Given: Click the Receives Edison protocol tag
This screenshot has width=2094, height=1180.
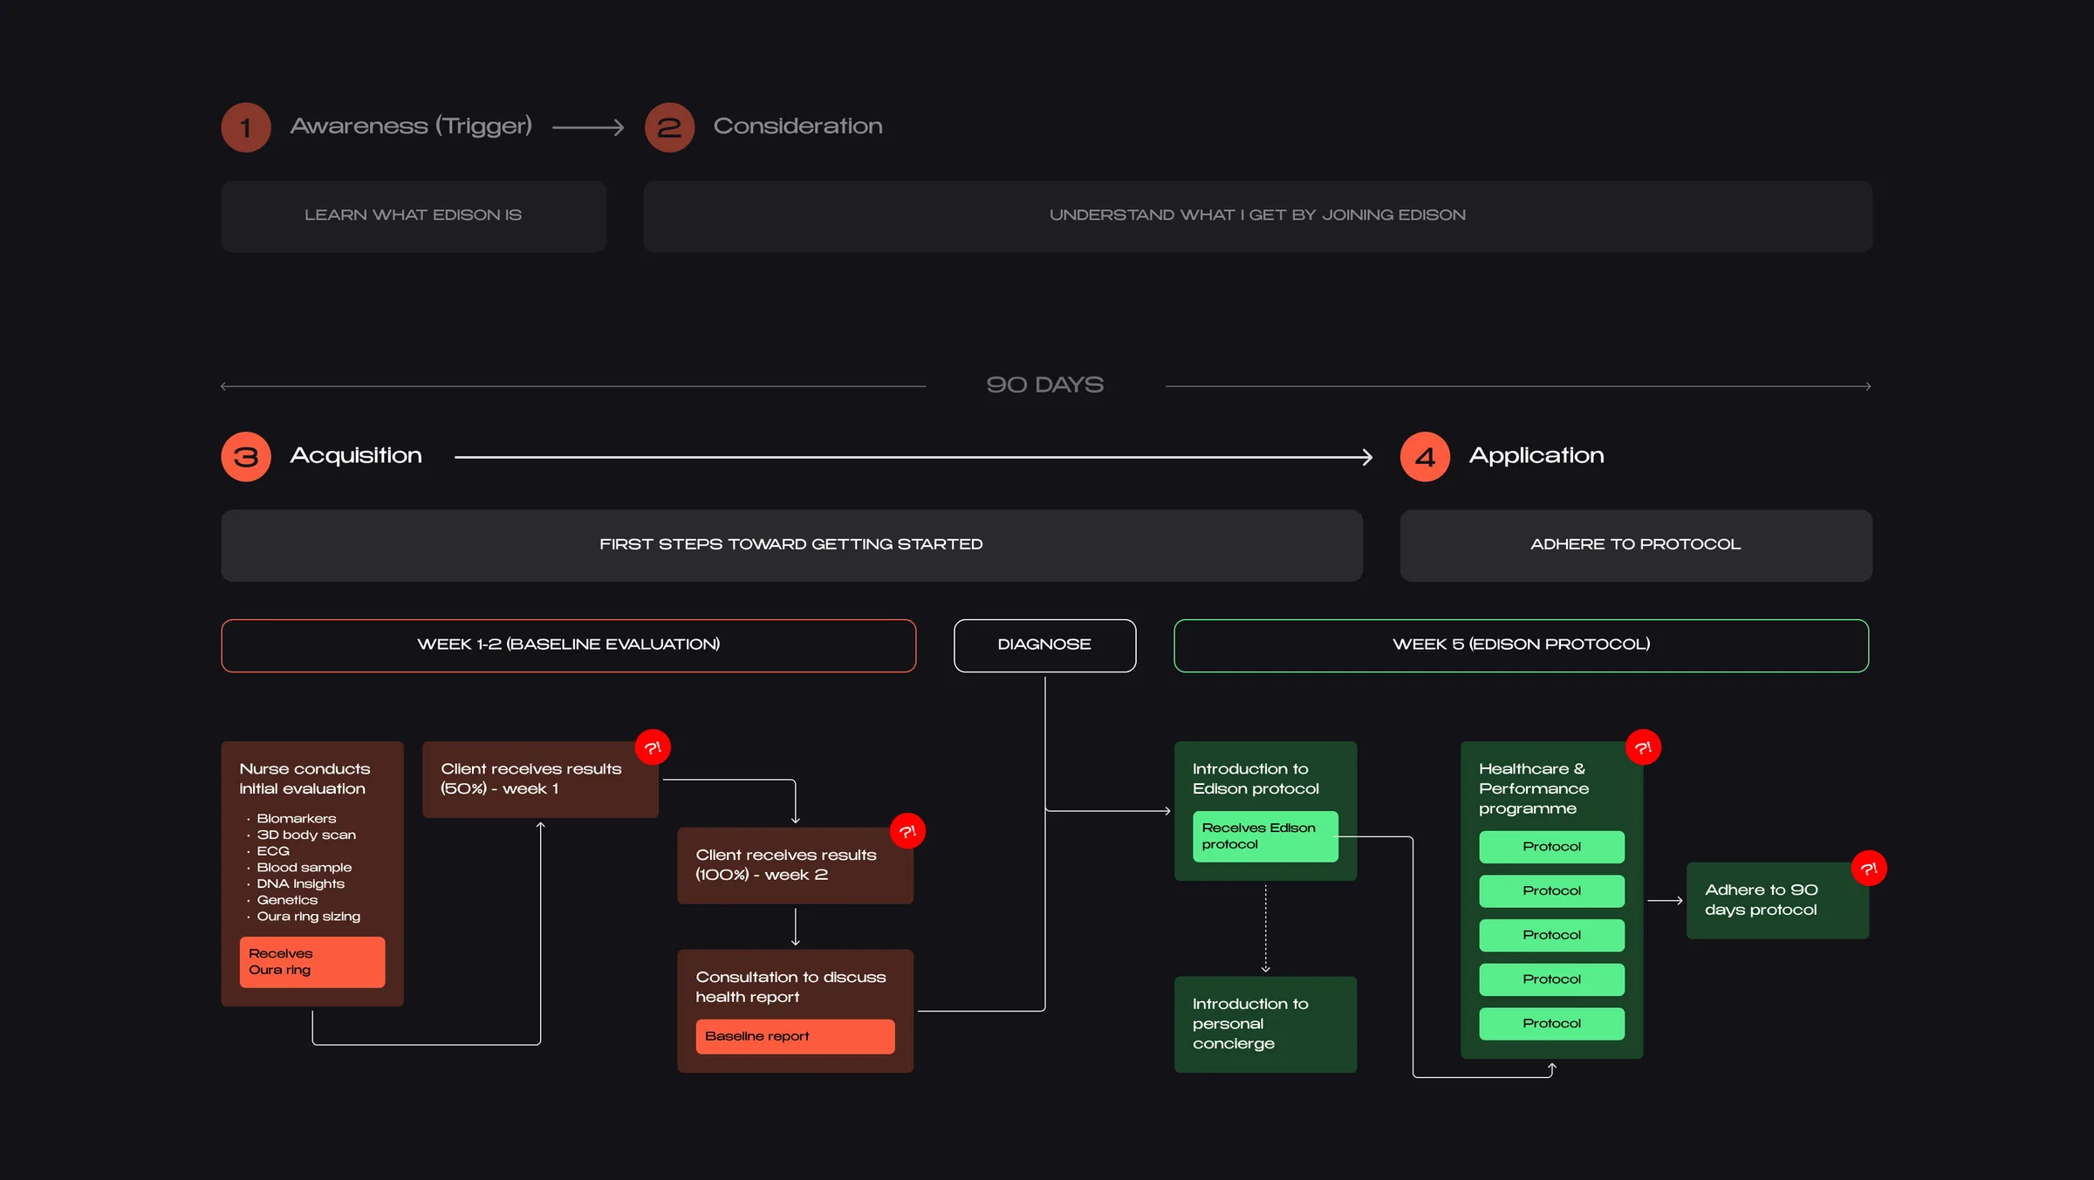Looking at the screenshot, I should [x=1265, y=836].
